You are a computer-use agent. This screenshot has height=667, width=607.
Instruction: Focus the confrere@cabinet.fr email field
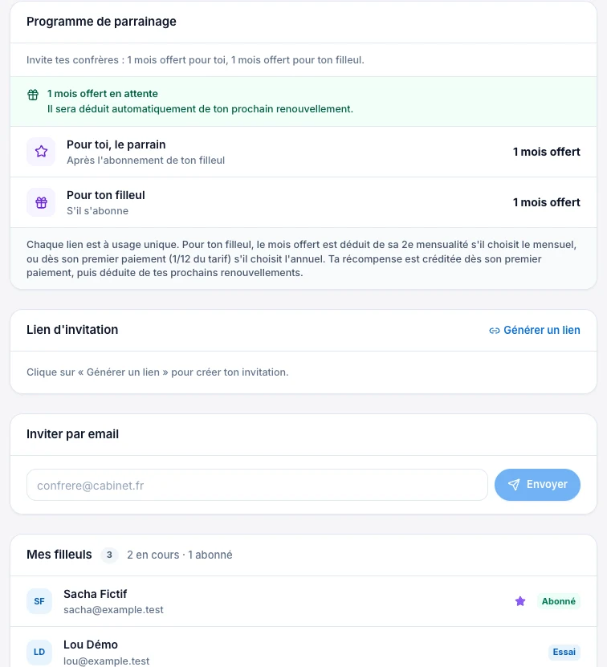[x=257, y=485]
